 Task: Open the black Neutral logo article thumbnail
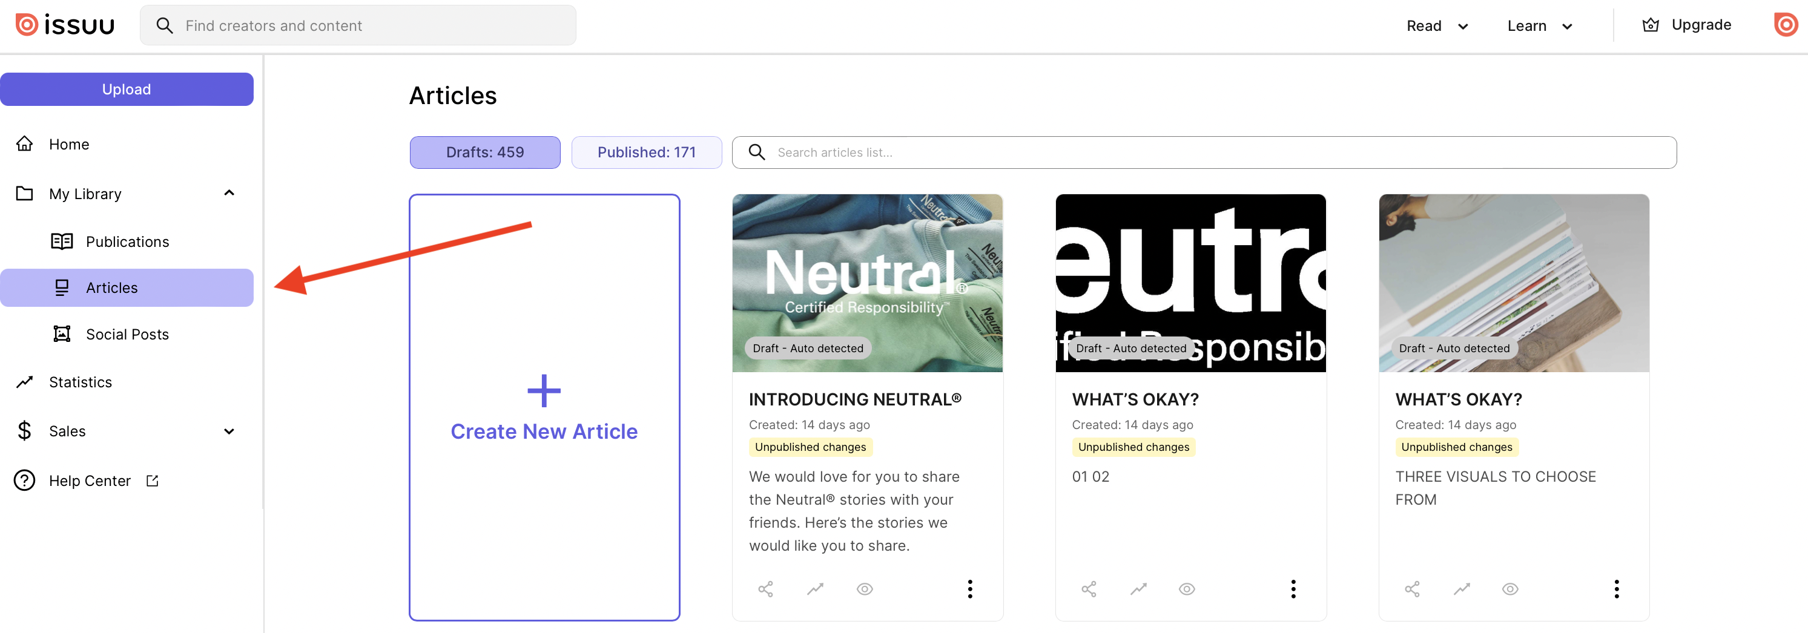point(1191,283)
